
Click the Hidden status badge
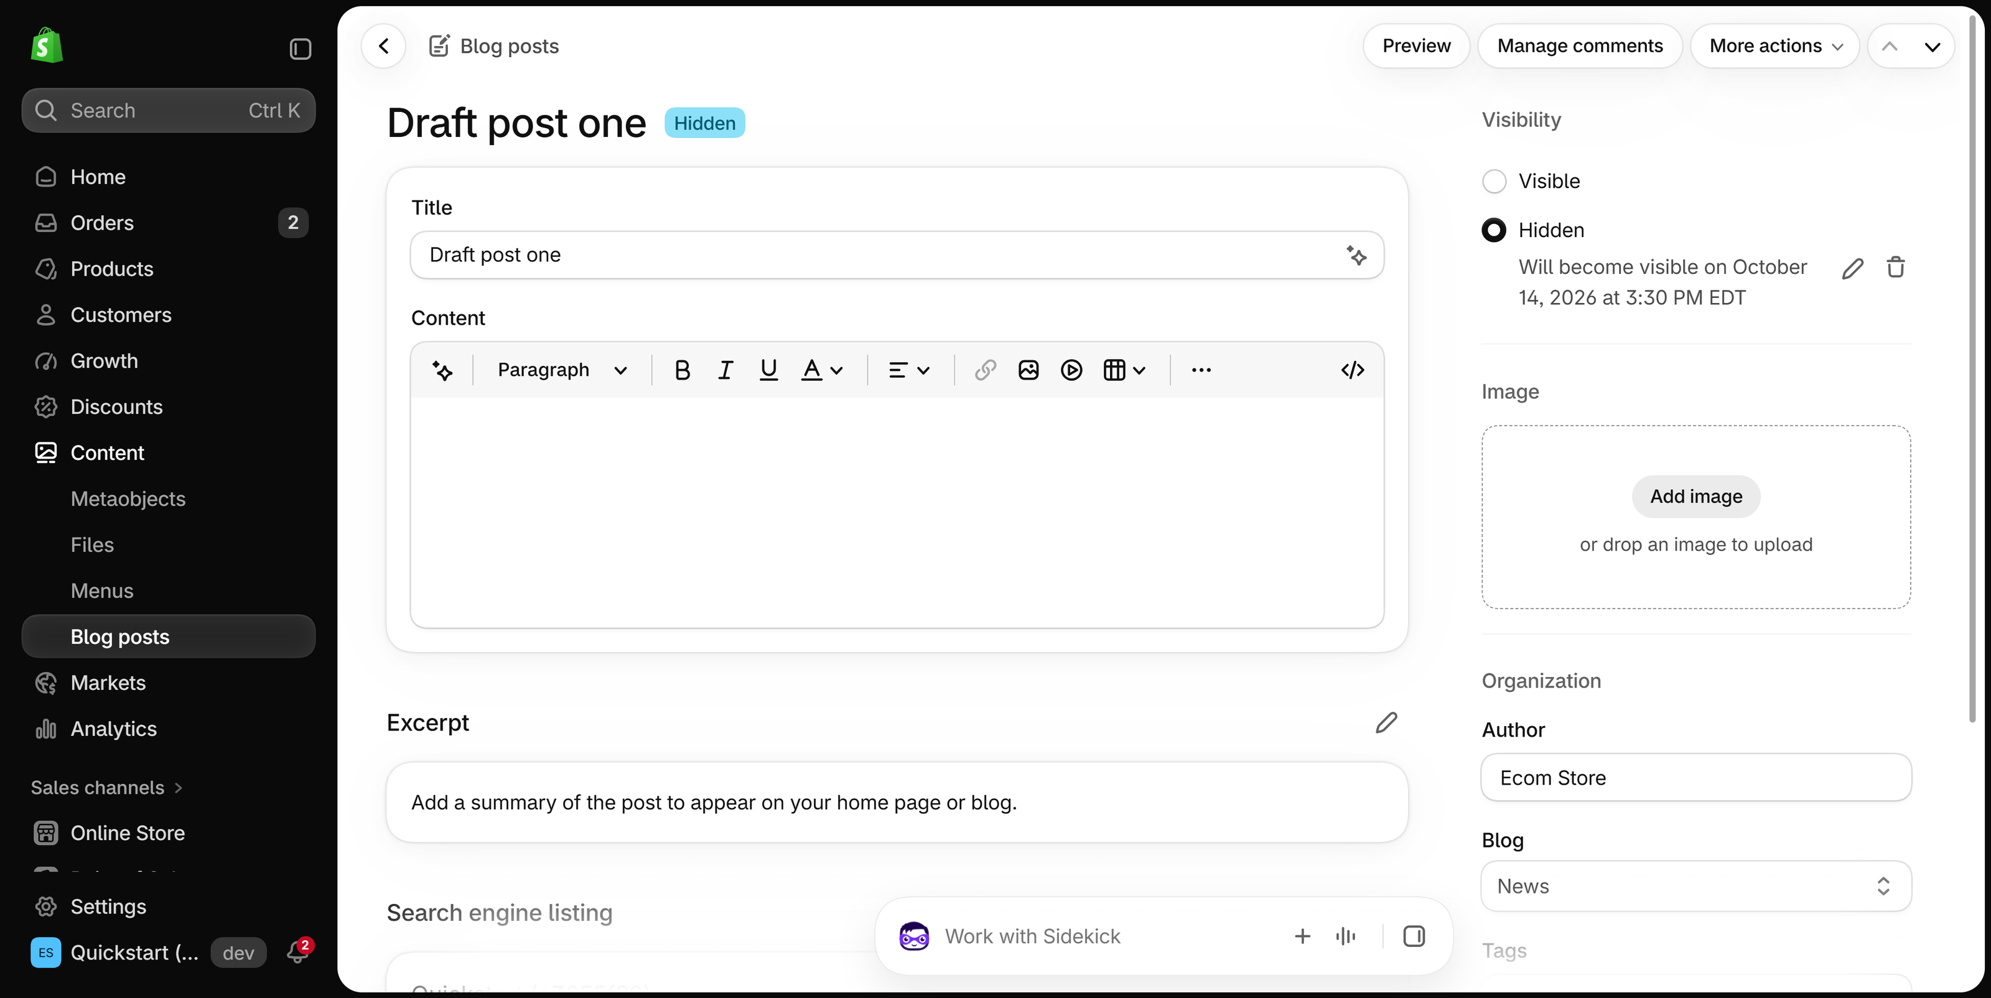click(x=704, y=124)
